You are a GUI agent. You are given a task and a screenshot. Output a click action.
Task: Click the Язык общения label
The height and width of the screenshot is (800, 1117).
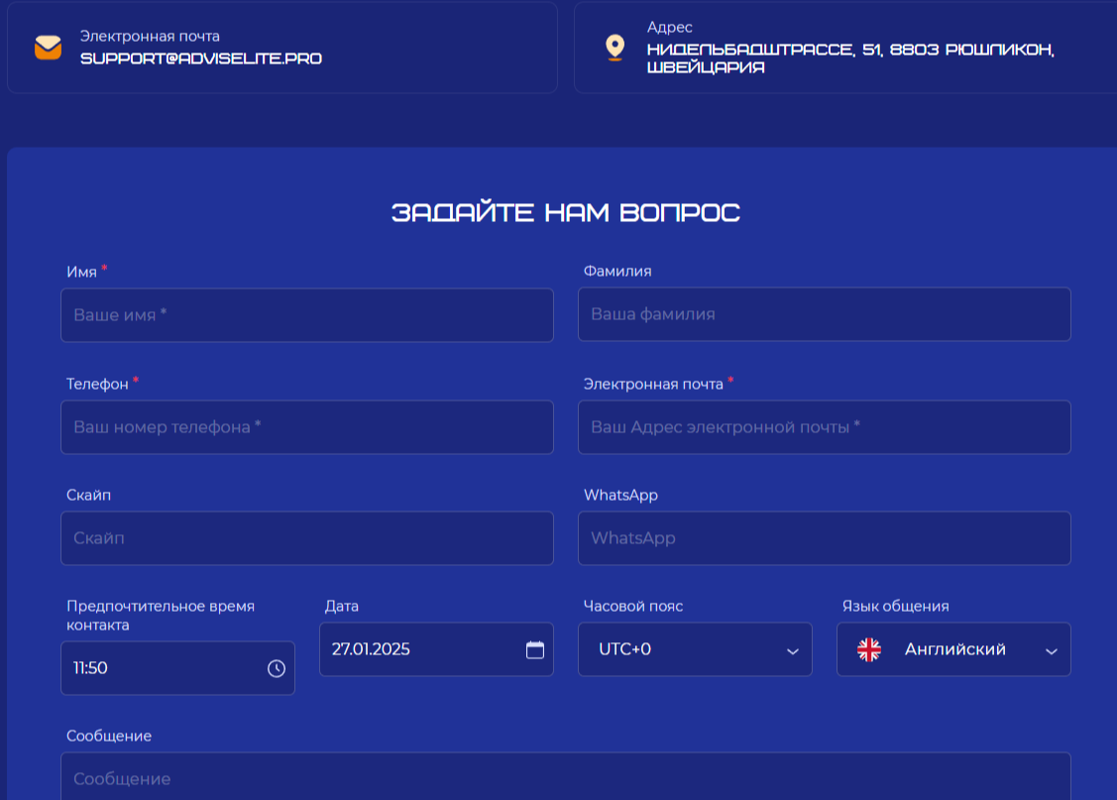(x=895, y=607)
